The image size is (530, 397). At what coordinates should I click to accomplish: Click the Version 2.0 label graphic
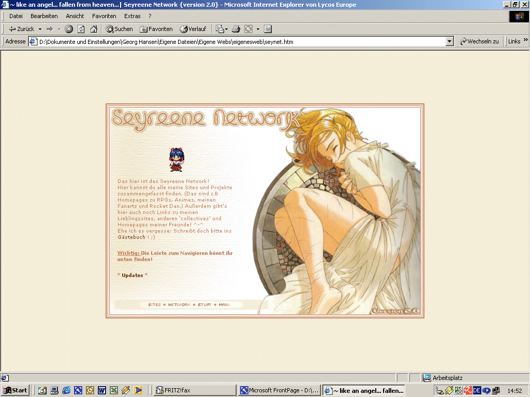(395, 311)
